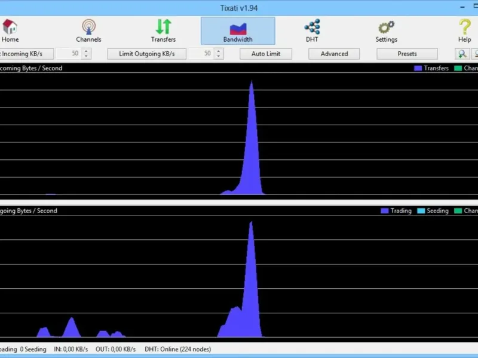Select the Bandwidth section
This screenshot has height=358, width=478.
[x=238, y=31]
